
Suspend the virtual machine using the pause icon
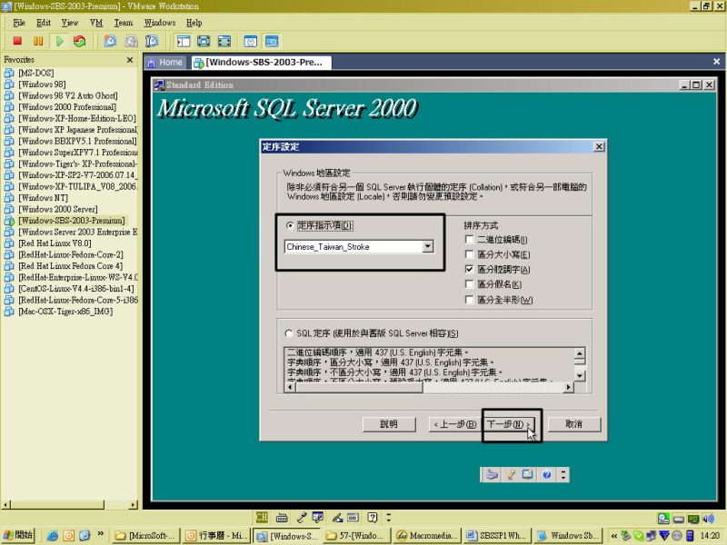pyautogui.click(x=38, y=41)
